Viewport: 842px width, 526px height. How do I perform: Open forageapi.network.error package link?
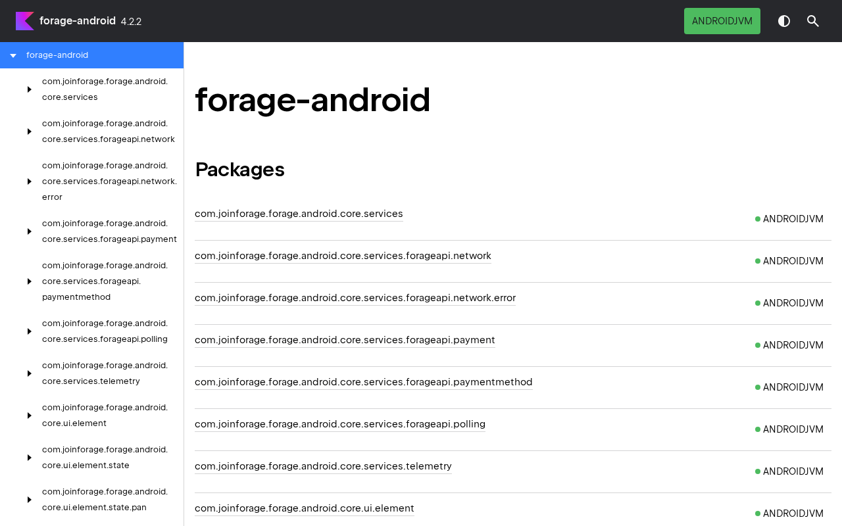point(355,298)
